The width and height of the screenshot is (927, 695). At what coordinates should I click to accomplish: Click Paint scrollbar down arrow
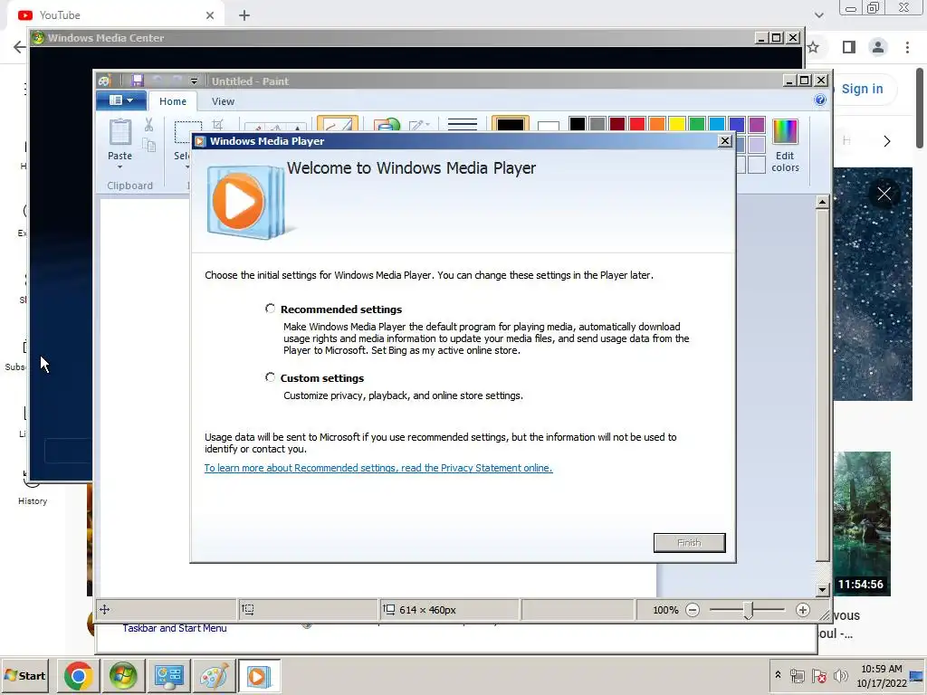[x=822, y=589]
